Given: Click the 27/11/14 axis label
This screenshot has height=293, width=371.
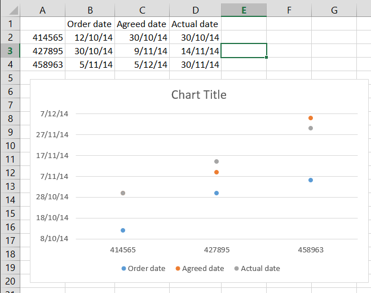Looking at the screenshot, I should 52,135.
